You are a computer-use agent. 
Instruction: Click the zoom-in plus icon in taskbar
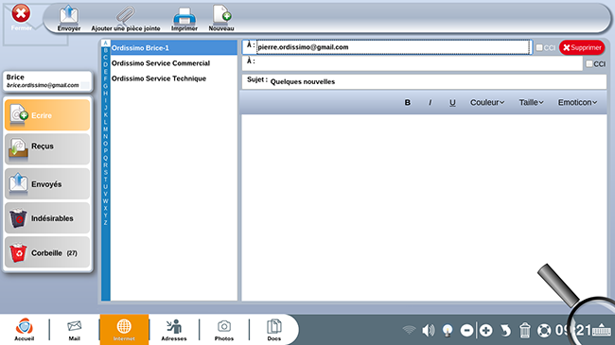point(485,331)
